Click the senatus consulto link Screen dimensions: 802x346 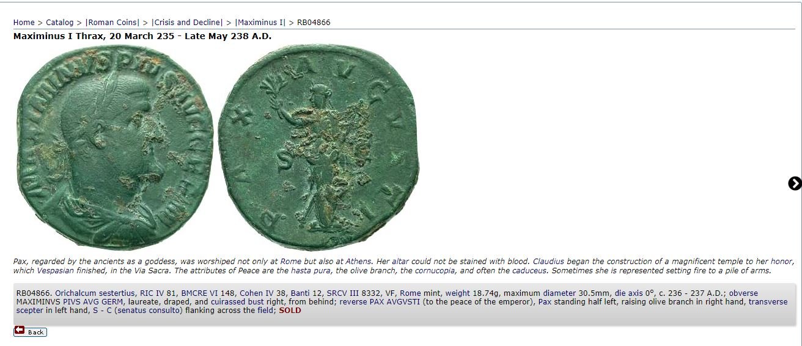tap(149, 311)
